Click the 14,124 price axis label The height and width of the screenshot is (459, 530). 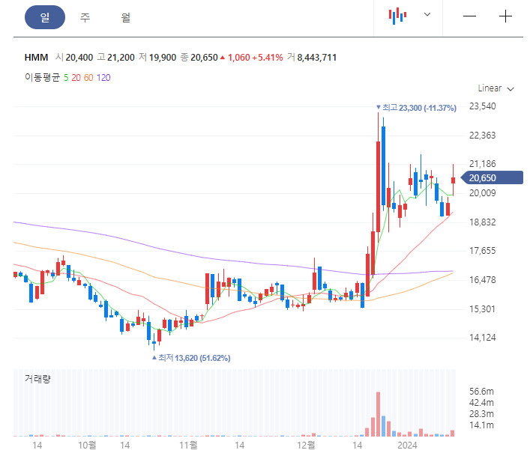pos(482,338)
